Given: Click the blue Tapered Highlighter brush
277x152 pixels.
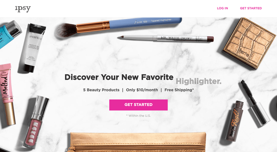Looking at the screenshot, I should click(x=118, y=27).
